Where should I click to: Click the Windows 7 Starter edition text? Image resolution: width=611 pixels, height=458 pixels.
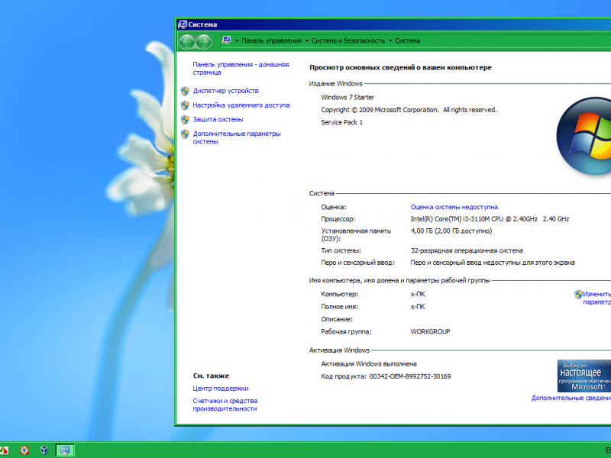click(348, 98)
